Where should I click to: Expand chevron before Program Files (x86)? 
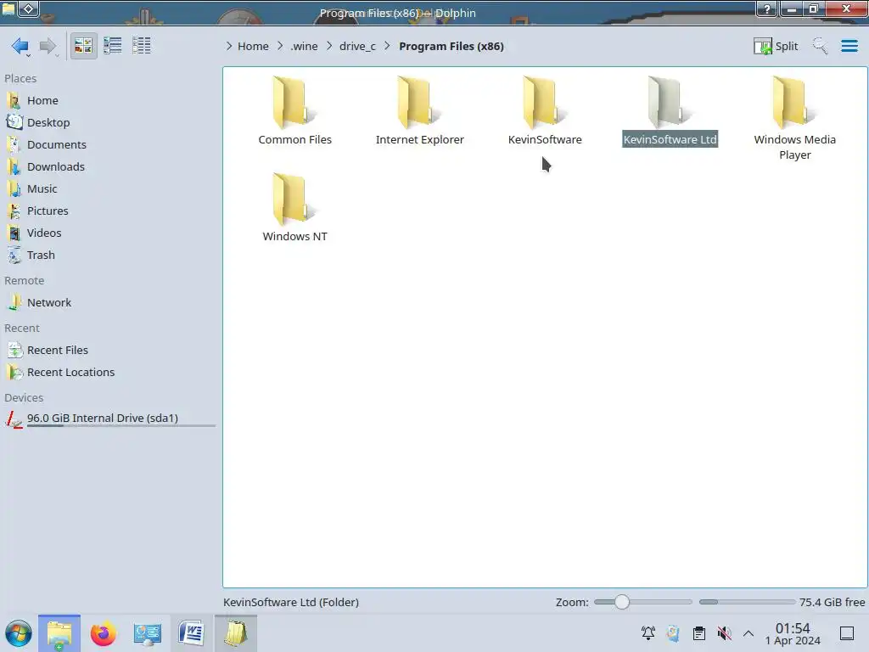(387, 46)
